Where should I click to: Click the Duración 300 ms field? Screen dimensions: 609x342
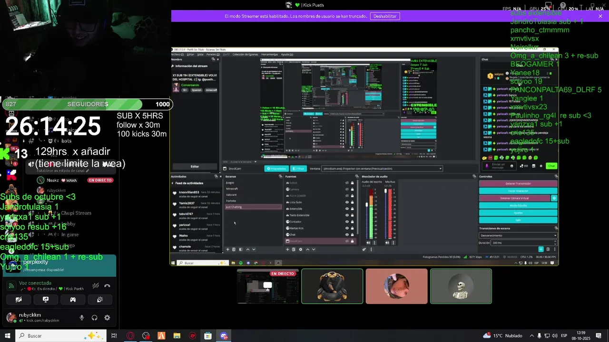tap(524, 243)
